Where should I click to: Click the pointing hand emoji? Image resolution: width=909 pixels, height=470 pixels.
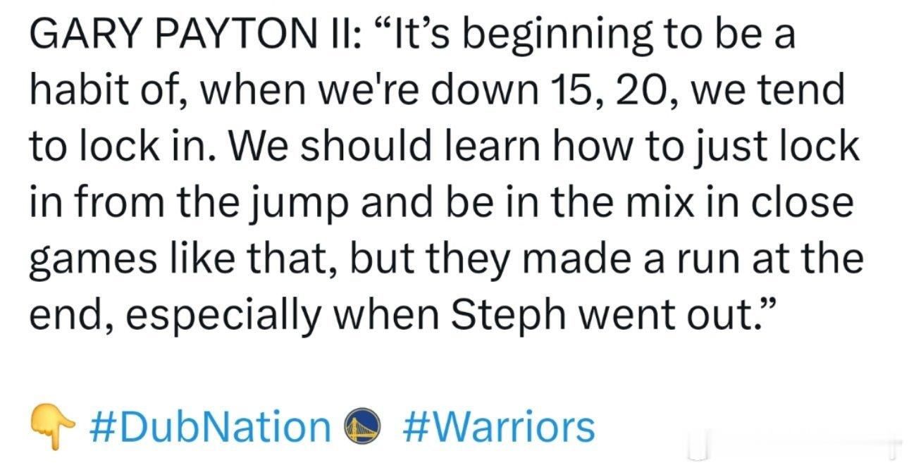[51, 426]
